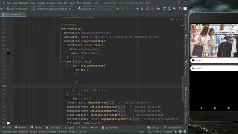Open the VCS menu
The height and width of the screenshot is (134, 238).
point(79,3)
